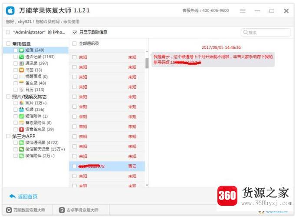Screen dimensions: 296x217
Task: Check the 照片 (1万+) checkbox
Action: [16, 103]
